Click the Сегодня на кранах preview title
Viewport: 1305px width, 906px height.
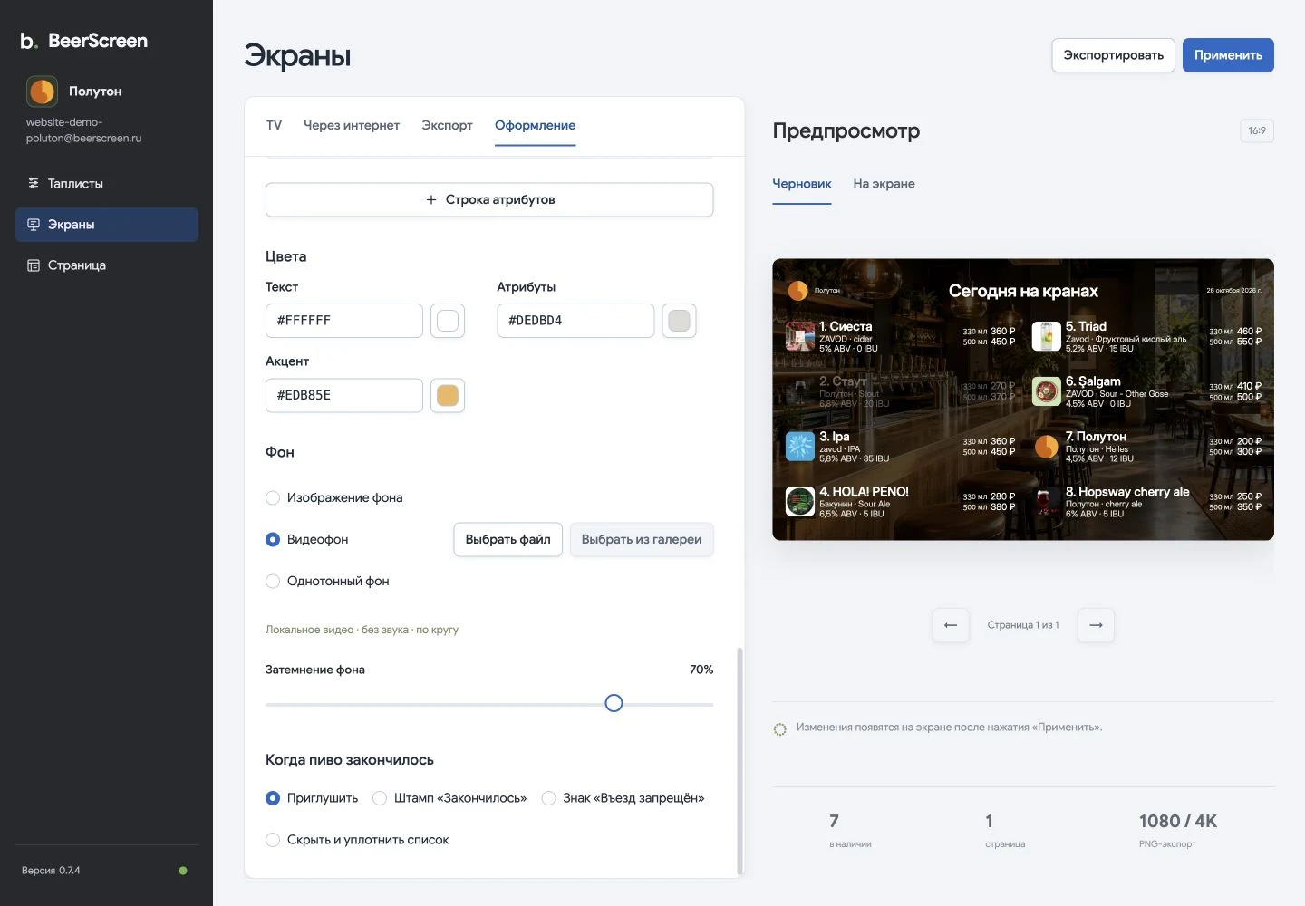tap(1023, 291)
